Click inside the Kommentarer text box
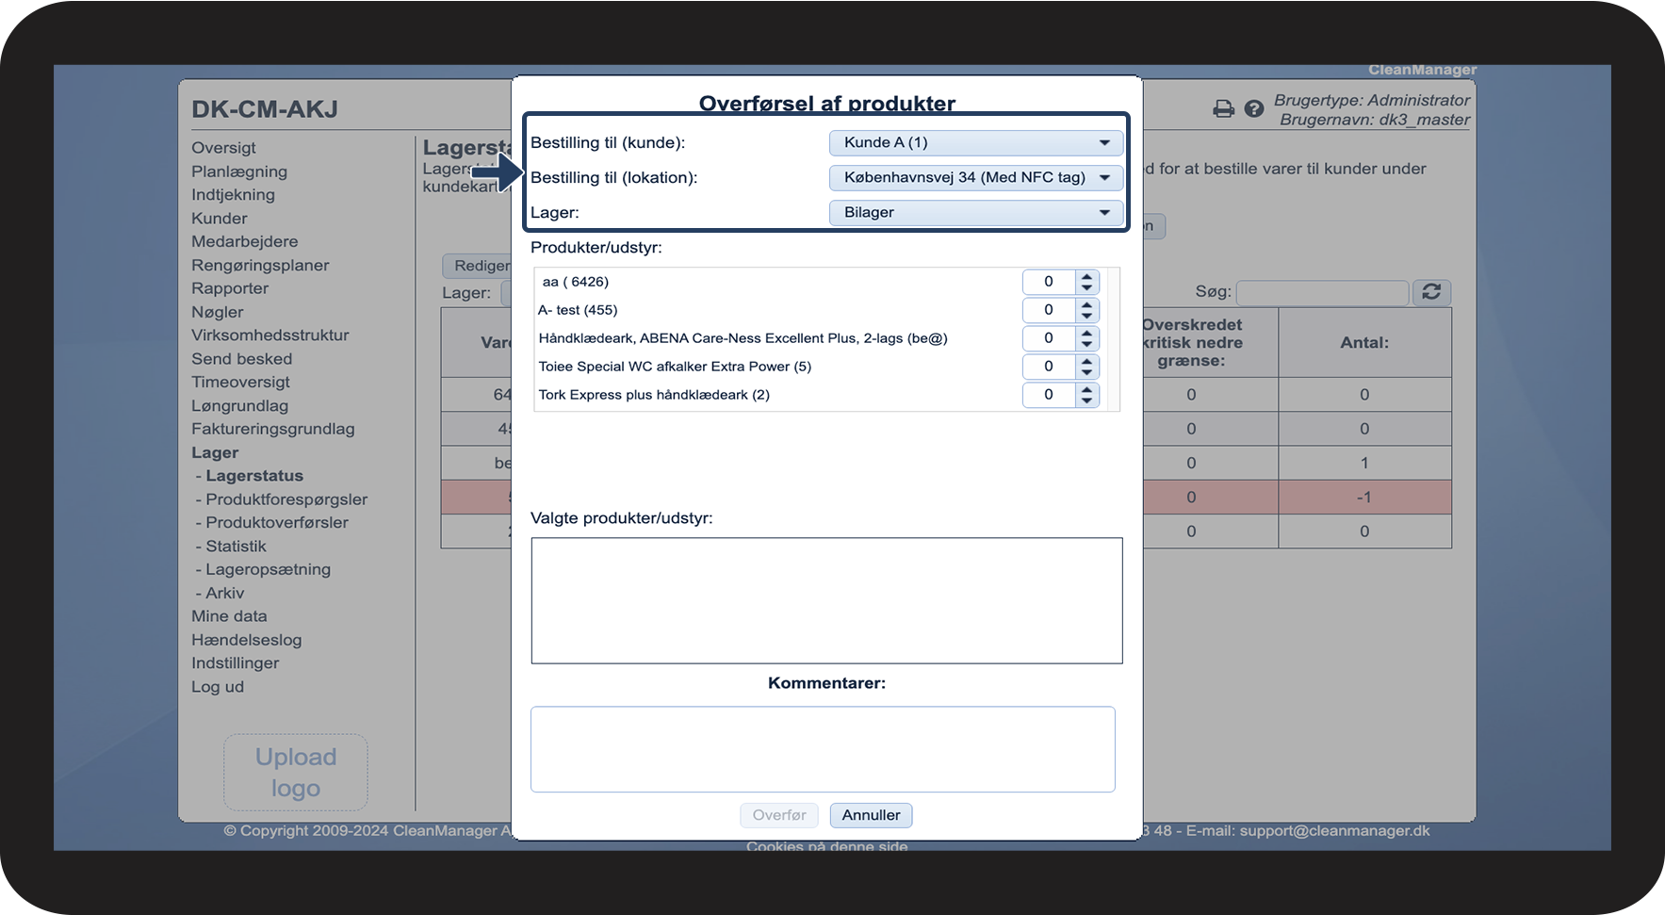The height and width of the screenshot is (915, 1665). (x=823, y=749)
